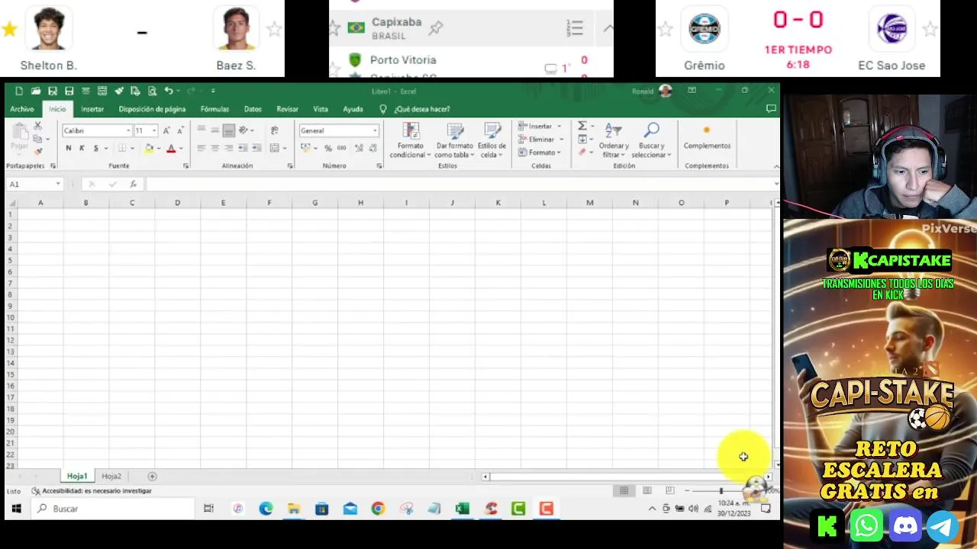Image resolution: width=977 pixels, height=549 pixels.
Task: Click the Fill Color yellow swatch button
Action: pyautogui.click(x=149, y=148)
